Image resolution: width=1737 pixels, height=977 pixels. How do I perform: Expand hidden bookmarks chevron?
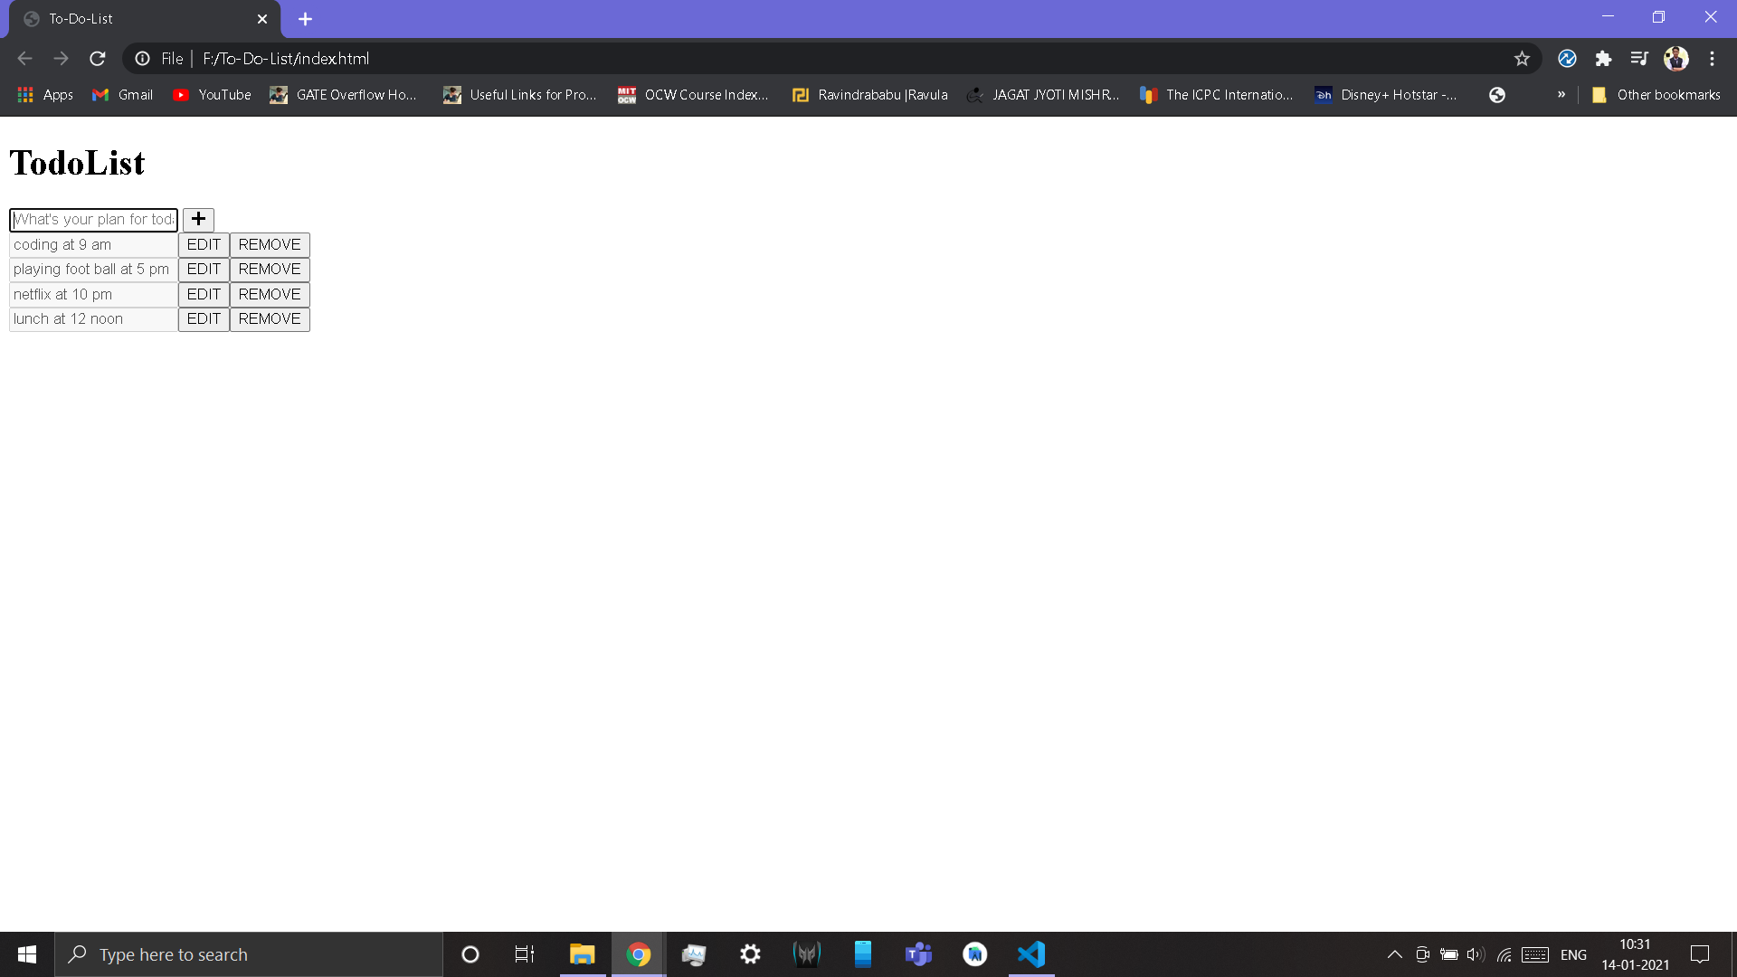(x=1561, y=94)
